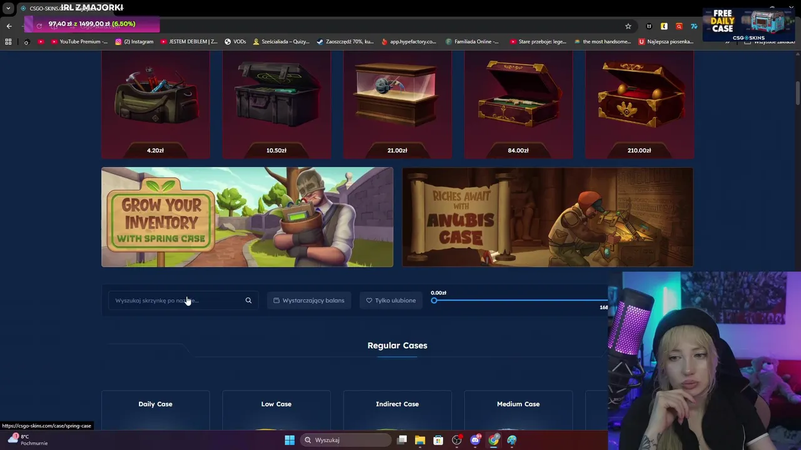
Task: Open the 21.00zł glass display case
Action: (x=397, y=104)
